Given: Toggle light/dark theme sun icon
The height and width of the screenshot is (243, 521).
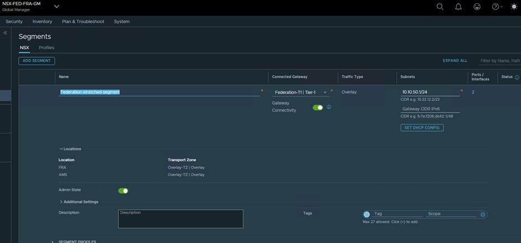Looking at the screenshot, I should coord(514,7).
